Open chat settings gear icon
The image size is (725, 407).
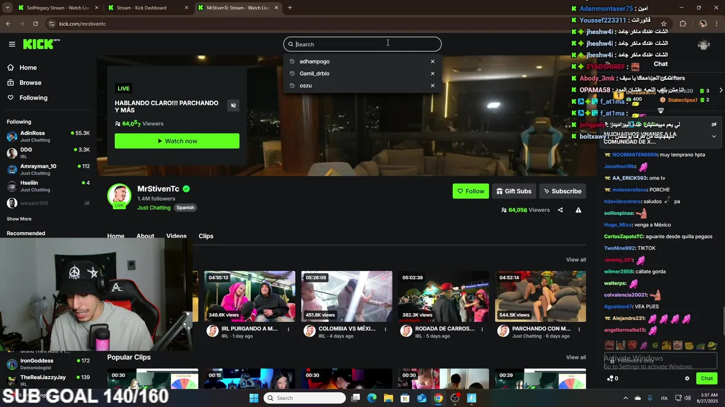(687, 379)
